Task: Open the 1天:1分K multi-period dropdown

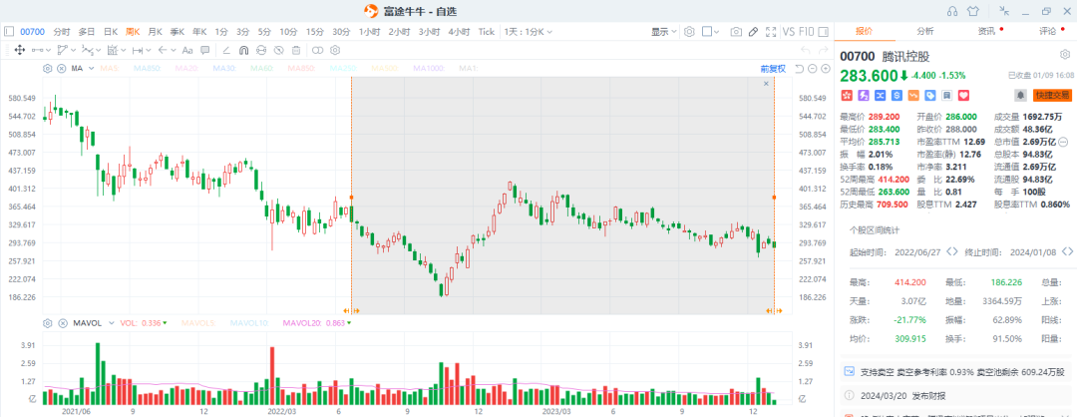Action: point(529,32)
